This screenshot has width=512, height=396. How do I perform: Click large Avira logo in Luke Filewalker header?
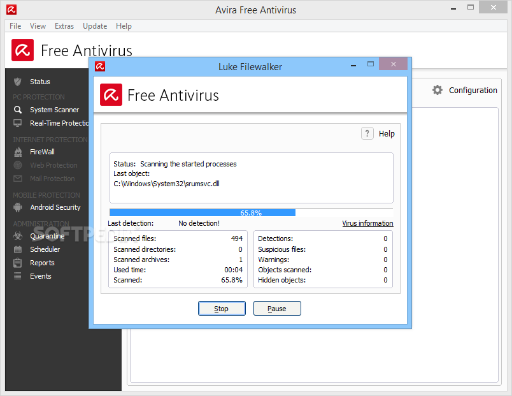111,95
